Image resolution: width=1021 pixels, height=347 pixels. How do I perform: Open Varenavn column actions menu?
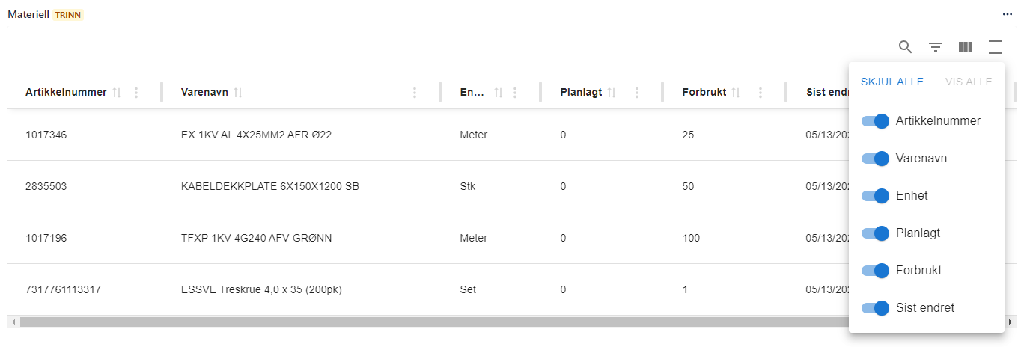click(x=415, y=93)
